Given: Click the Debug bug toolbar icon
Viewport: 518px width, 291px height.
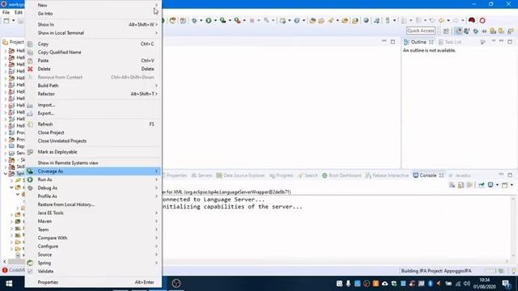Looking at the screenshot, I should (x=194, y=20).
